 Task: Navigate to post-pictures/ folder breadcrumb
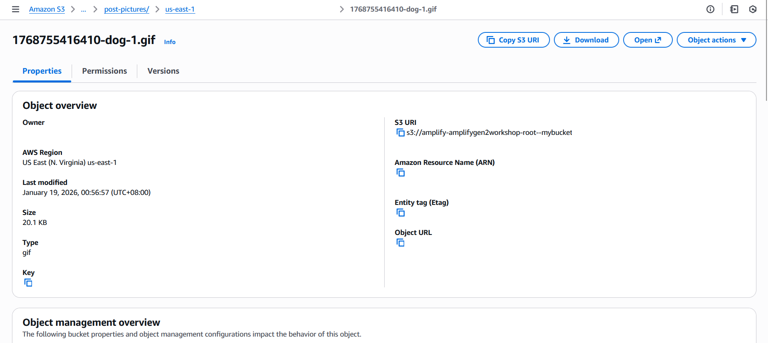click(x=126, y=9)
